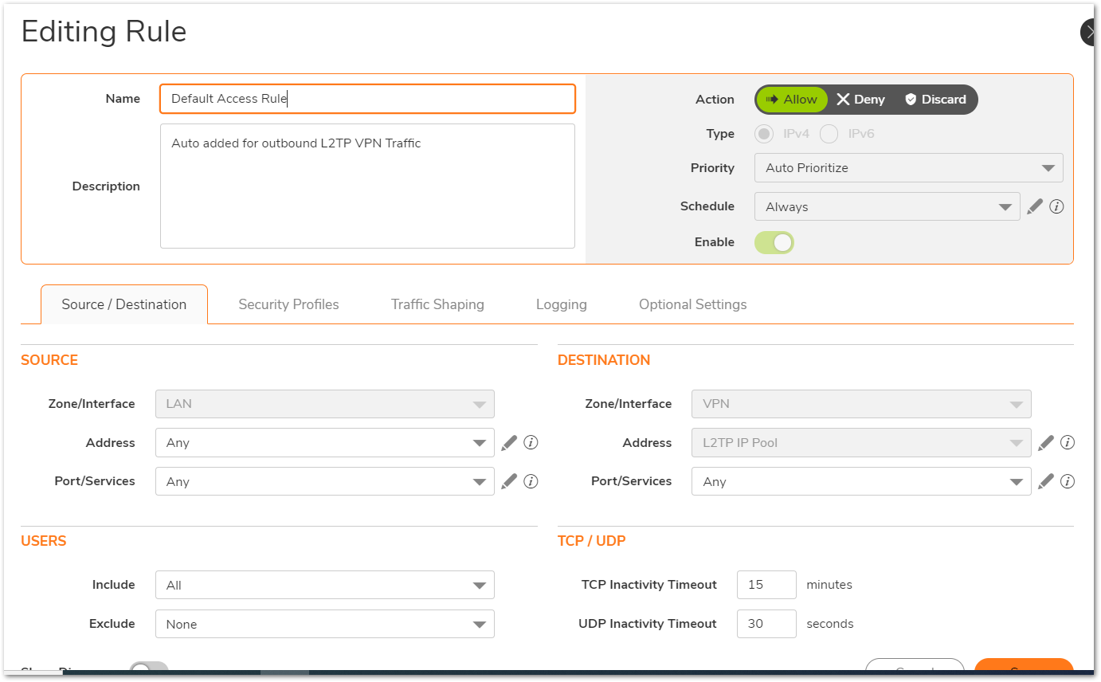Toggle the Enable switch off
Screen dimensions: 1101x682
tap(774, 242)
